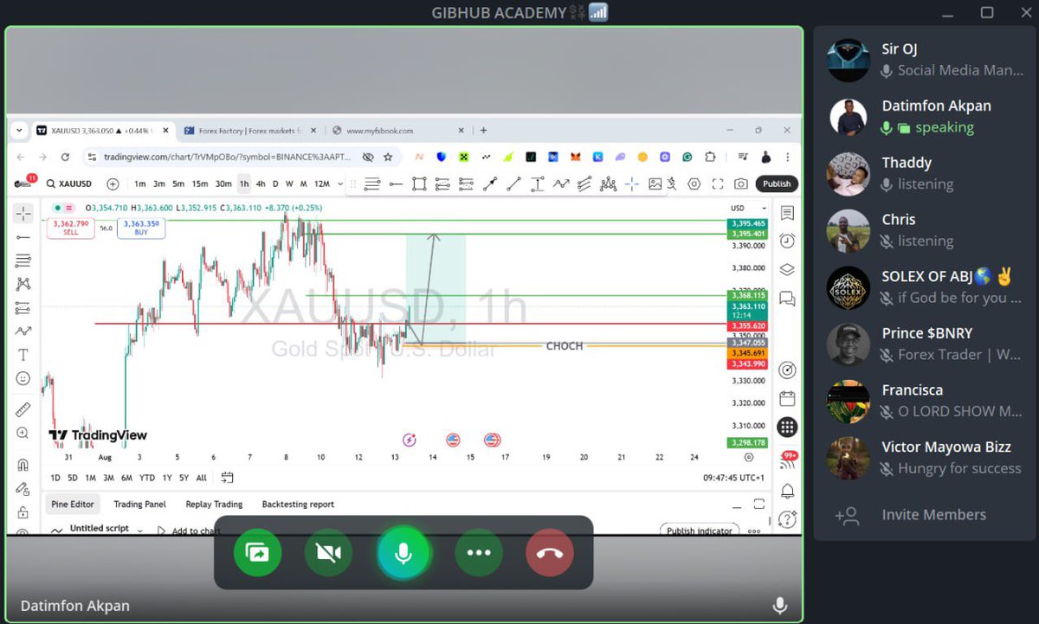The image size is (1039, 624).
Task: Click the 09:47:45 UTC+1 timezone
Action: (x=734, y=478)
